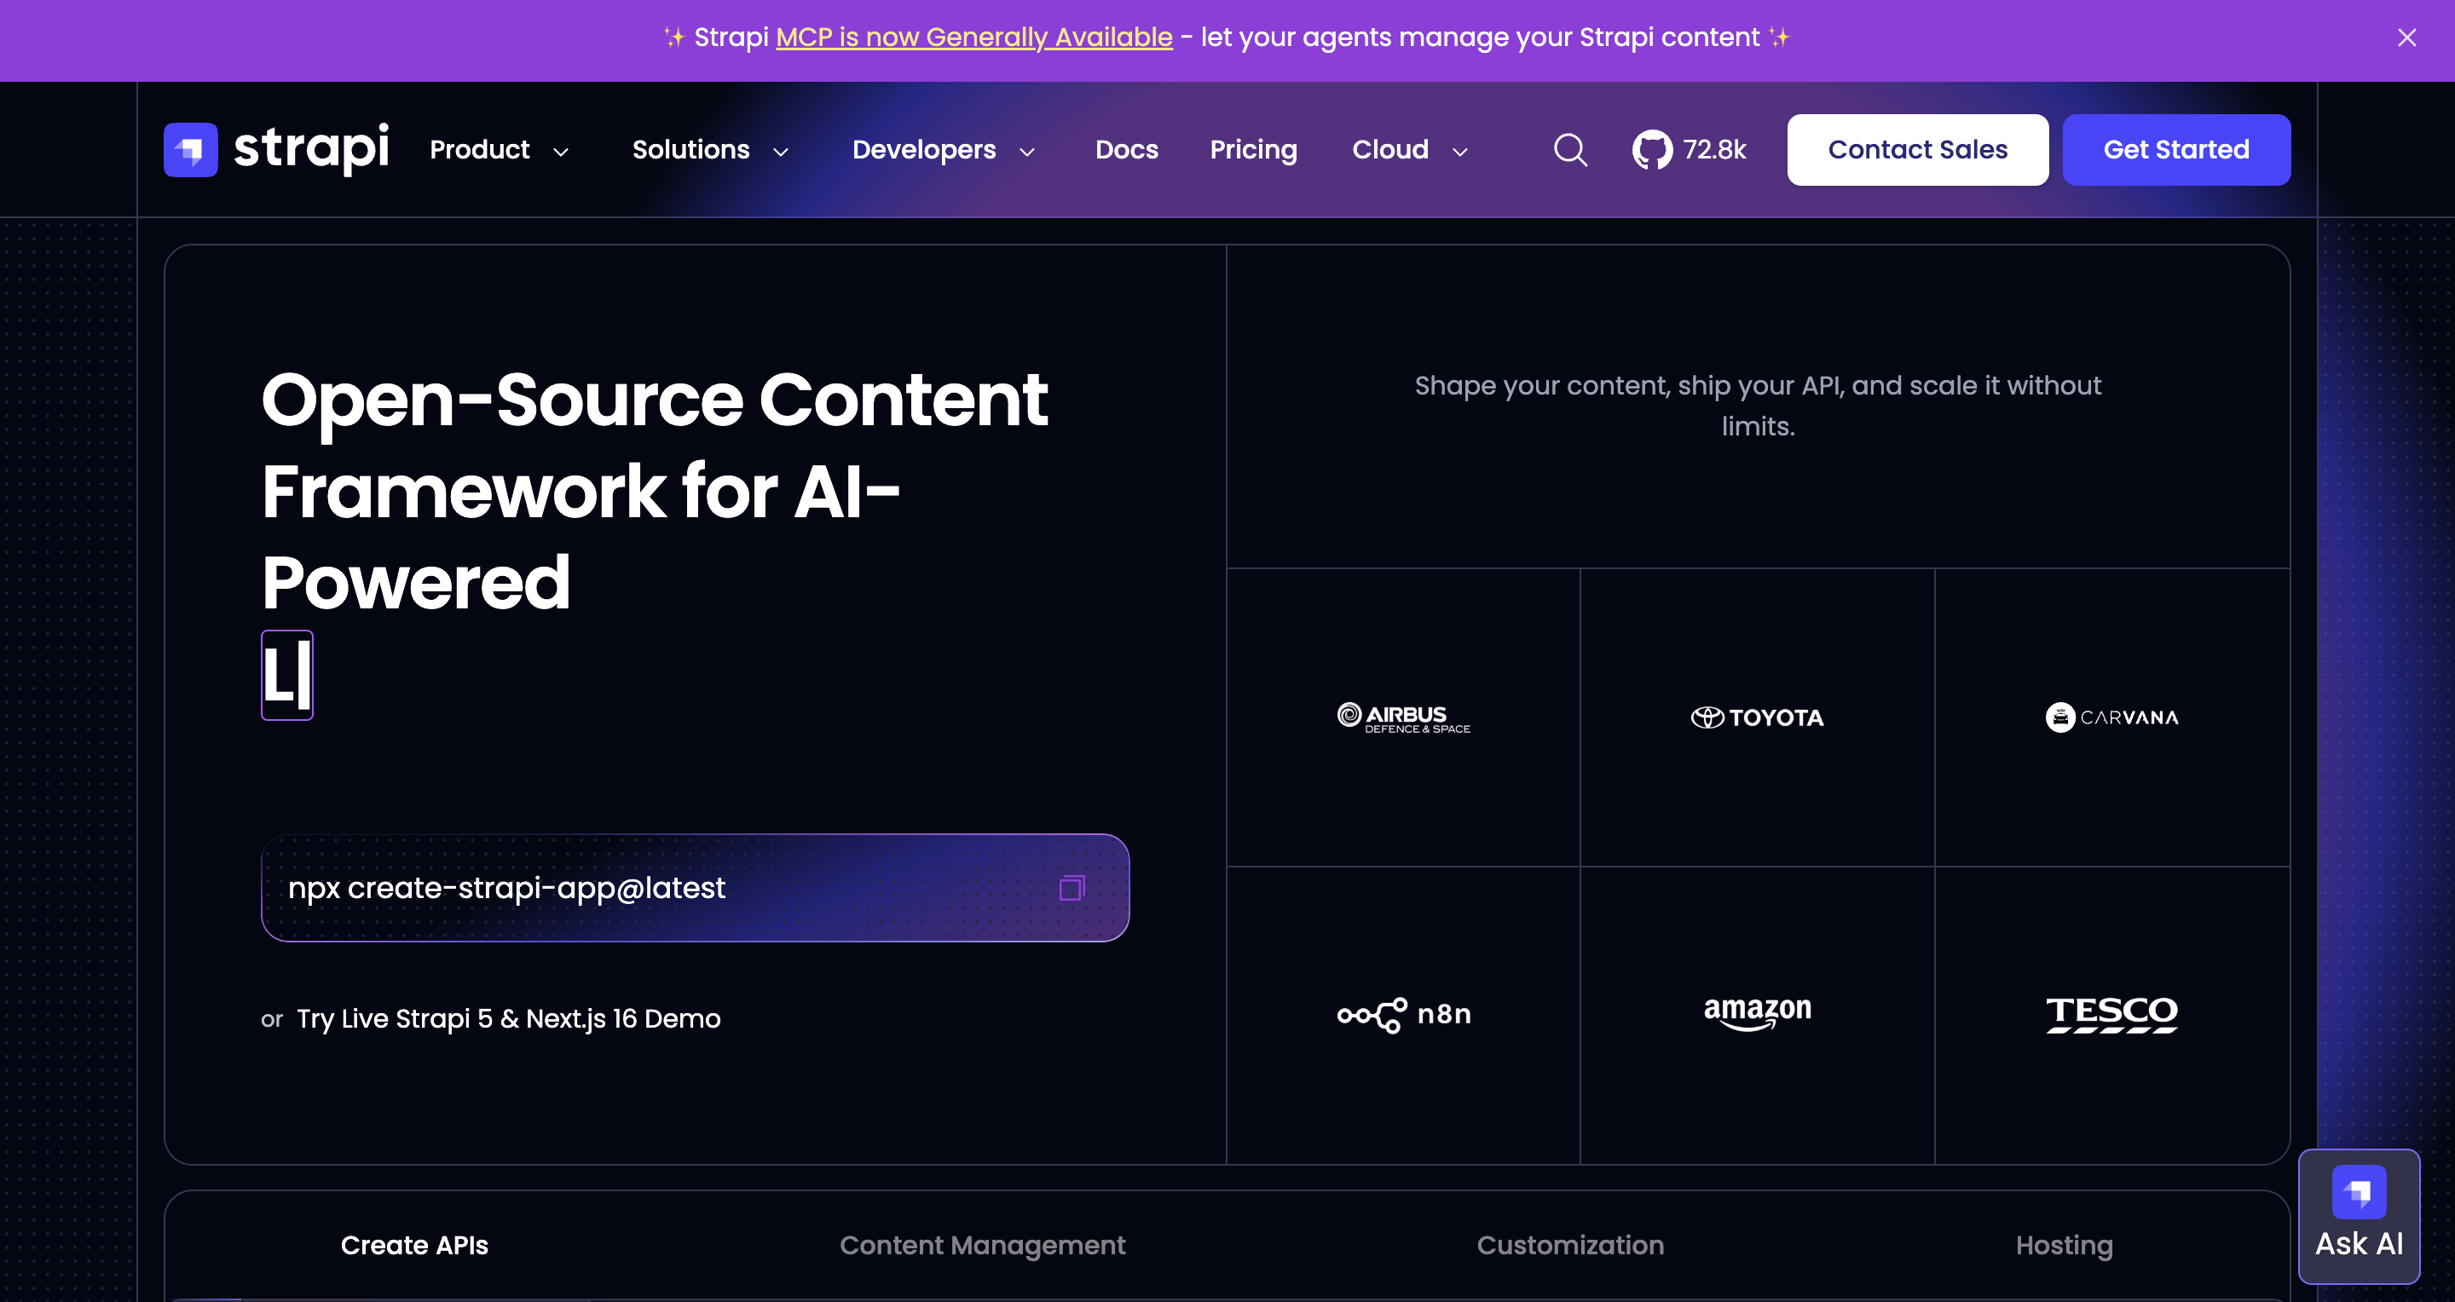Open the Strapi logo home link
Image resolution: width=2455 pixels, height=1302 pixels.
click(276, 149)
